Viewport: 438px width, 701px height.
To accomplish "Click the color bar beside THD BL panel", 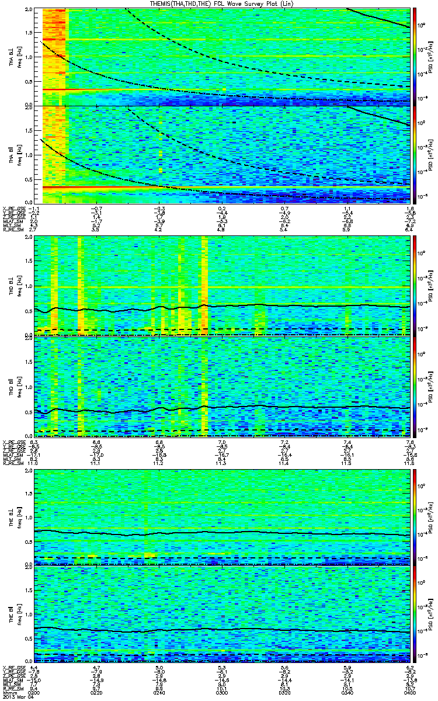I will pyautogui.click(x=415, y=286).
